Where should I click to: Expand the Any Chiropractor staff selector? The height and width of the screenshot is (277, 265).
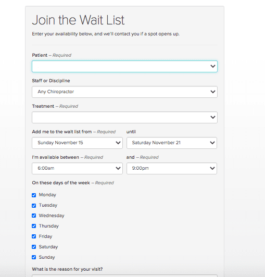(x=124, y=92)
